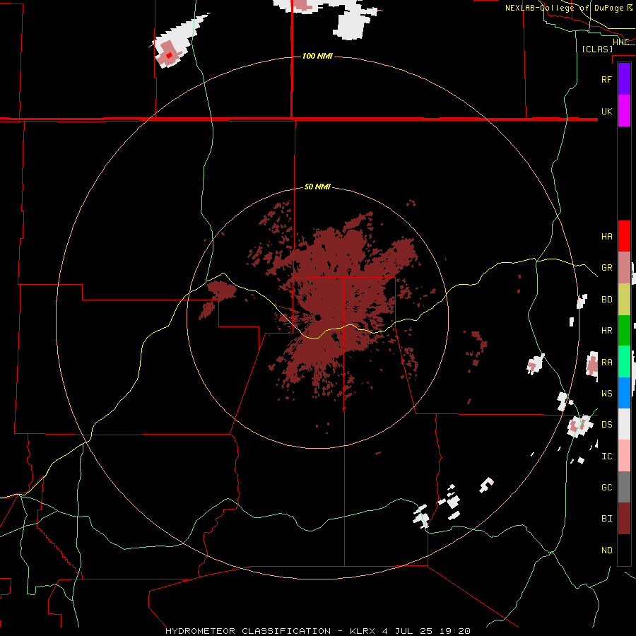Click the "50 NMI" range ring label
636x636 pixels.
[317, 187]
